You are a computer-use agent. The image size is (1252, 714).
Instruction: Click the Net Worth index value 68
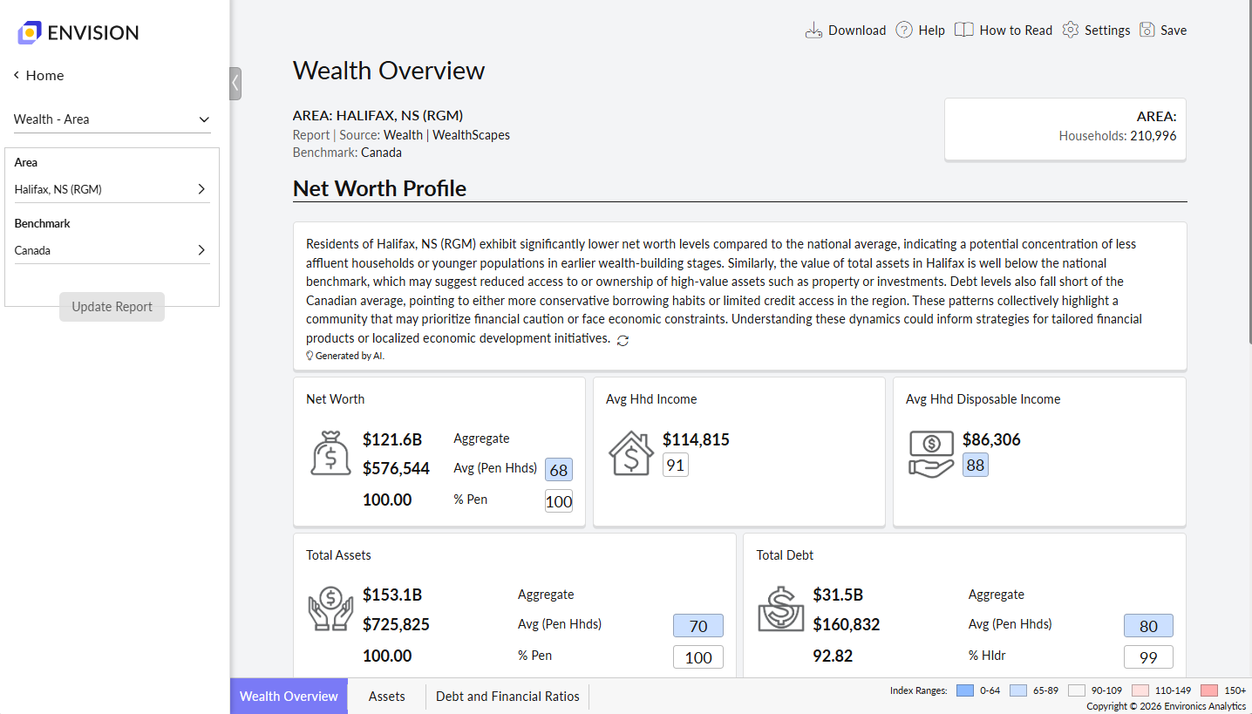tap(559, 470)
